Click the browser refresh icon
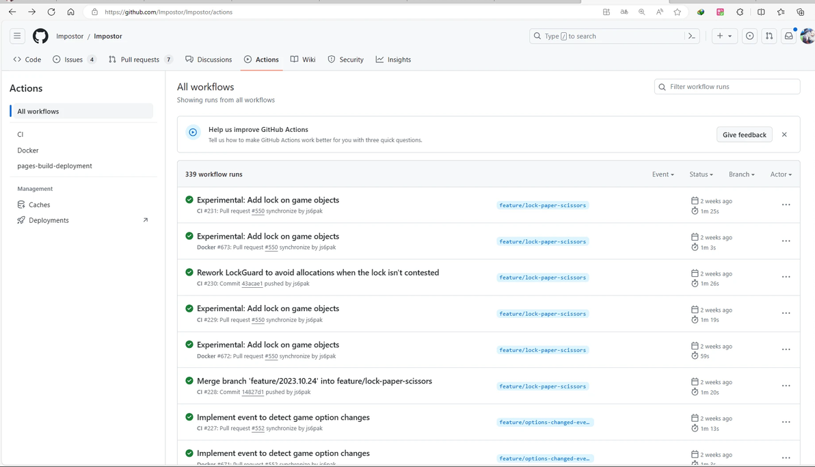The width and height of the screenshot is (815, 467). click(51, 12)
